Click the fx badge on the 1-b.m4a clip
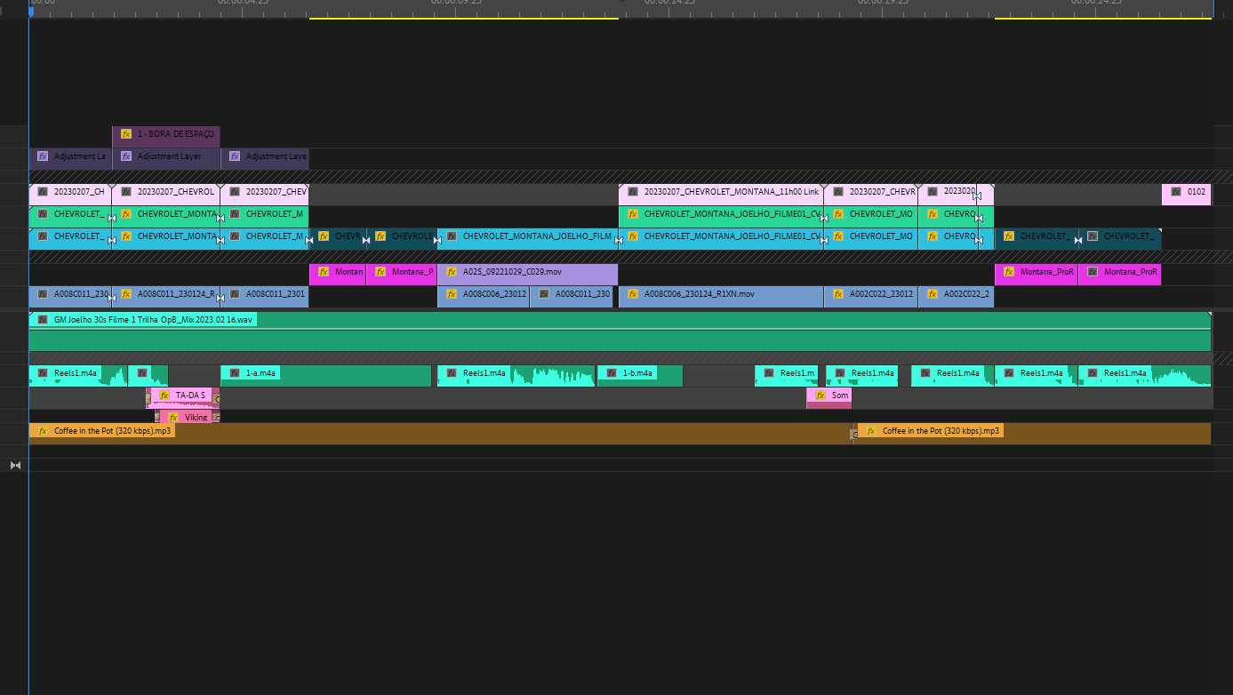The height and width of the screenshot is (695, 1233). [612, 373]
